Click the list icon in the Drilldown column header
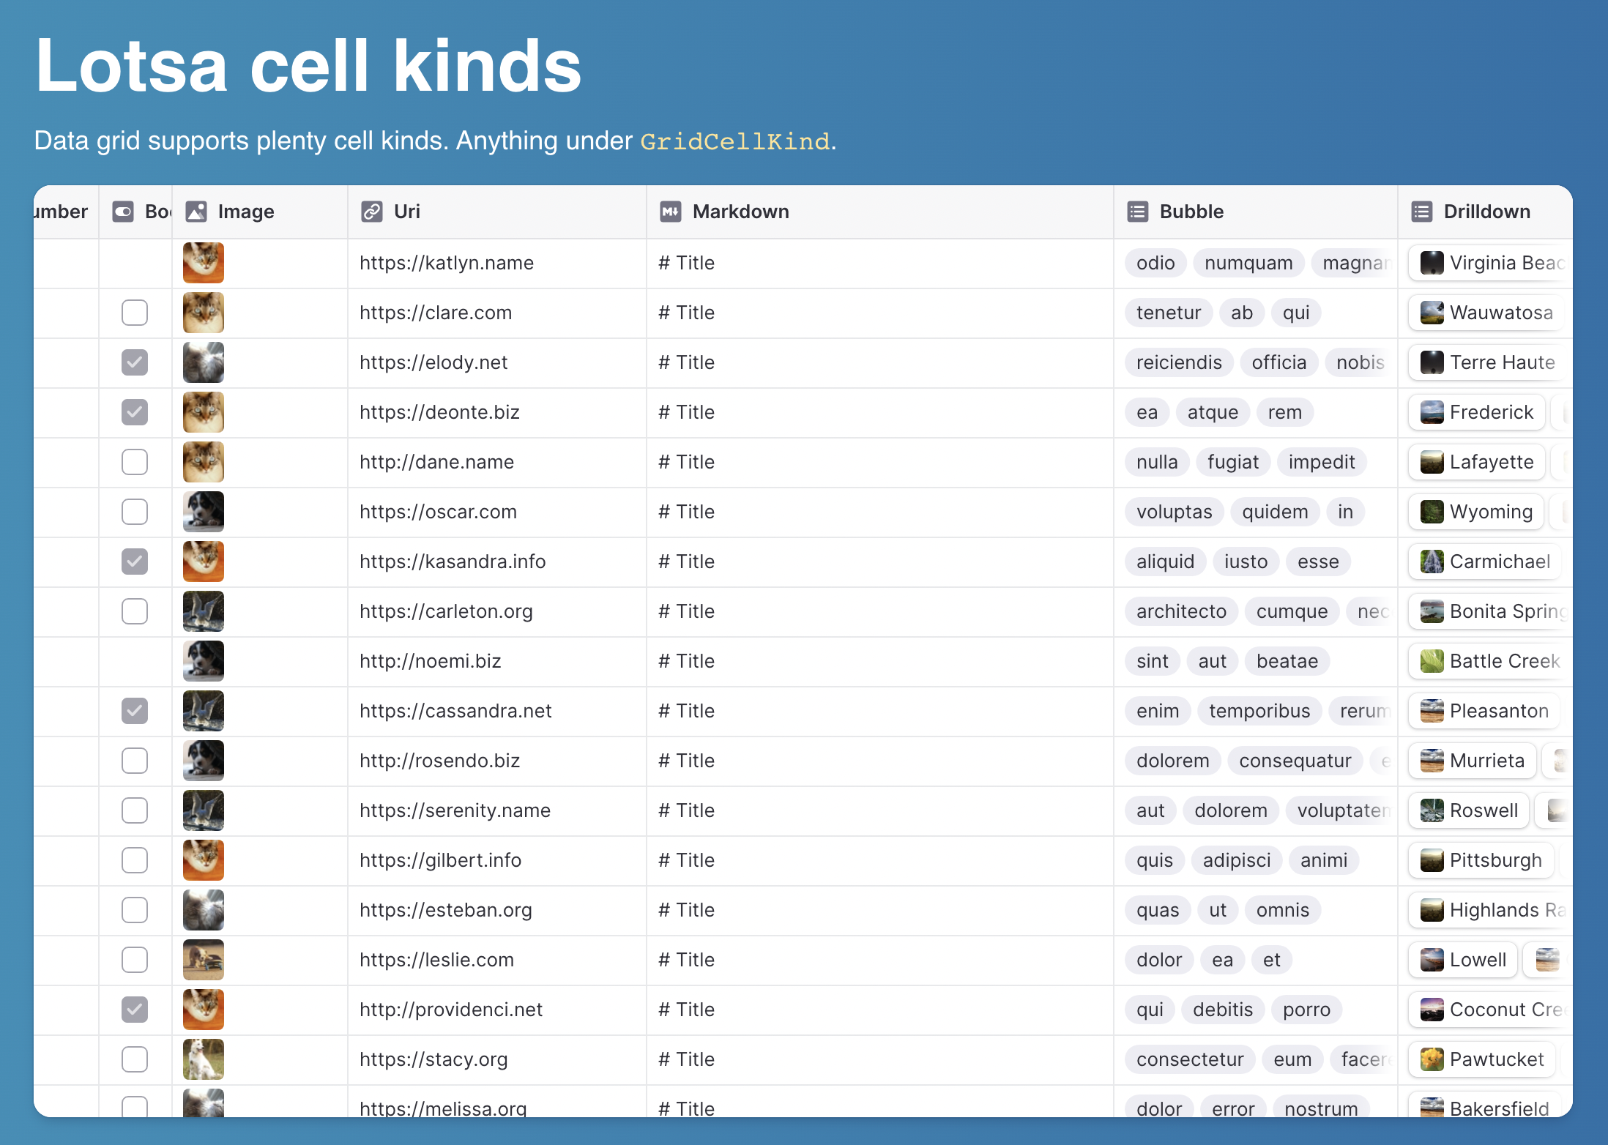Viewport: 1608px width, 1145px height. click(1422, 212)
